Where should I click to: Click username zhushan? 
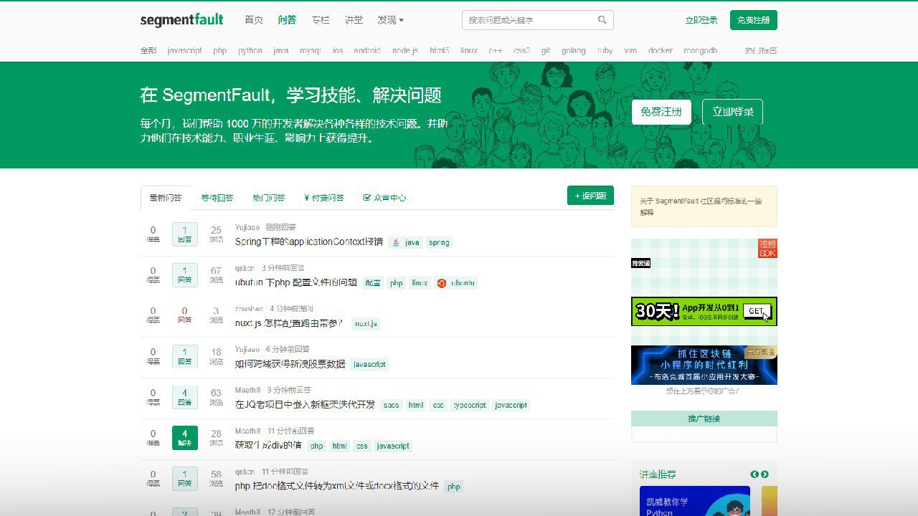[x=249, y=309]
